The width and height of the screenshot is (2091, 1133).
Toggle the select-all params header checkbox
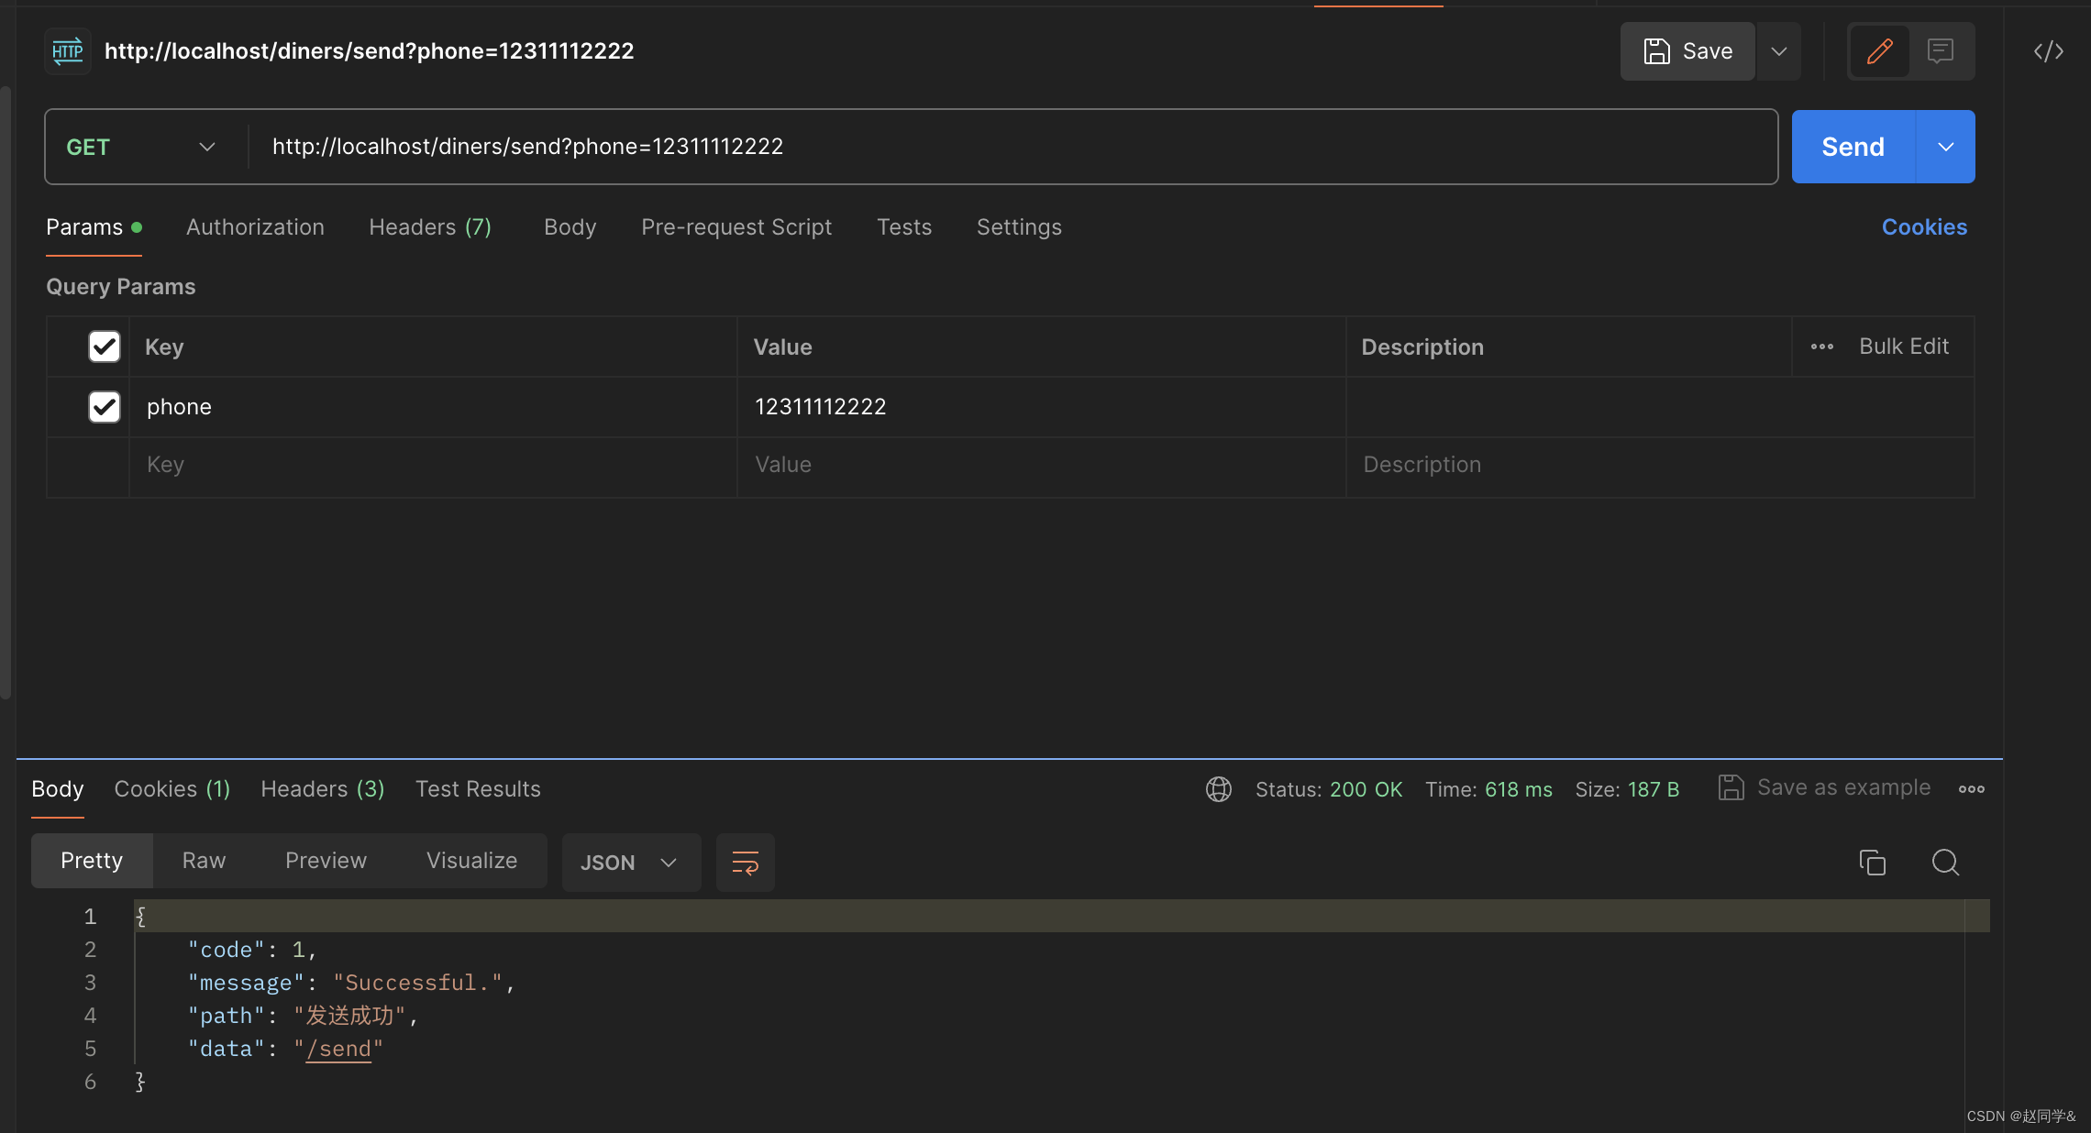click(105, 346)
